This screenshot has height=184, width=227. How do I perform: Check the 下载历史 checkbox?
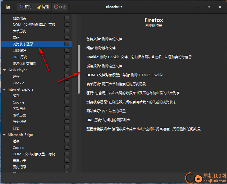tap(67, 109)
